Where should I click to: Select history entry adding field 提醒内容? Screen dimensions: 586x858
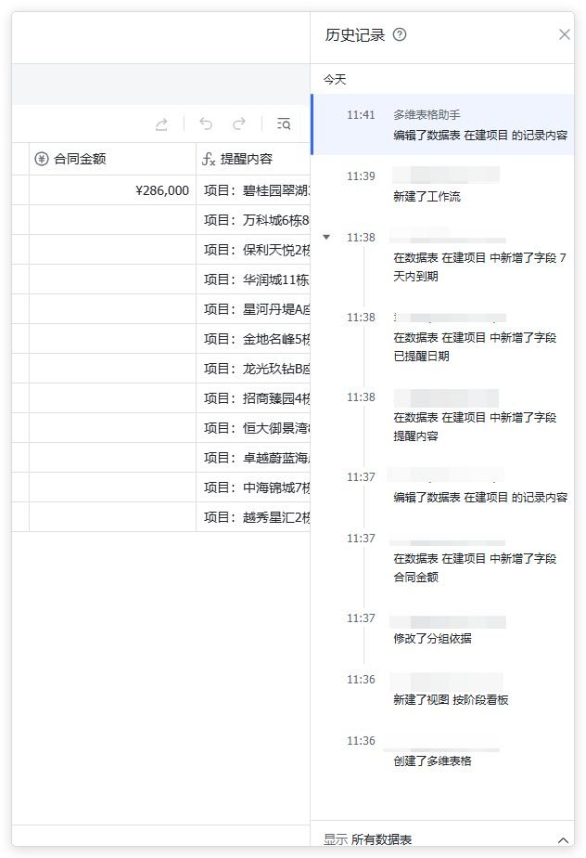[x=443, y=417]
